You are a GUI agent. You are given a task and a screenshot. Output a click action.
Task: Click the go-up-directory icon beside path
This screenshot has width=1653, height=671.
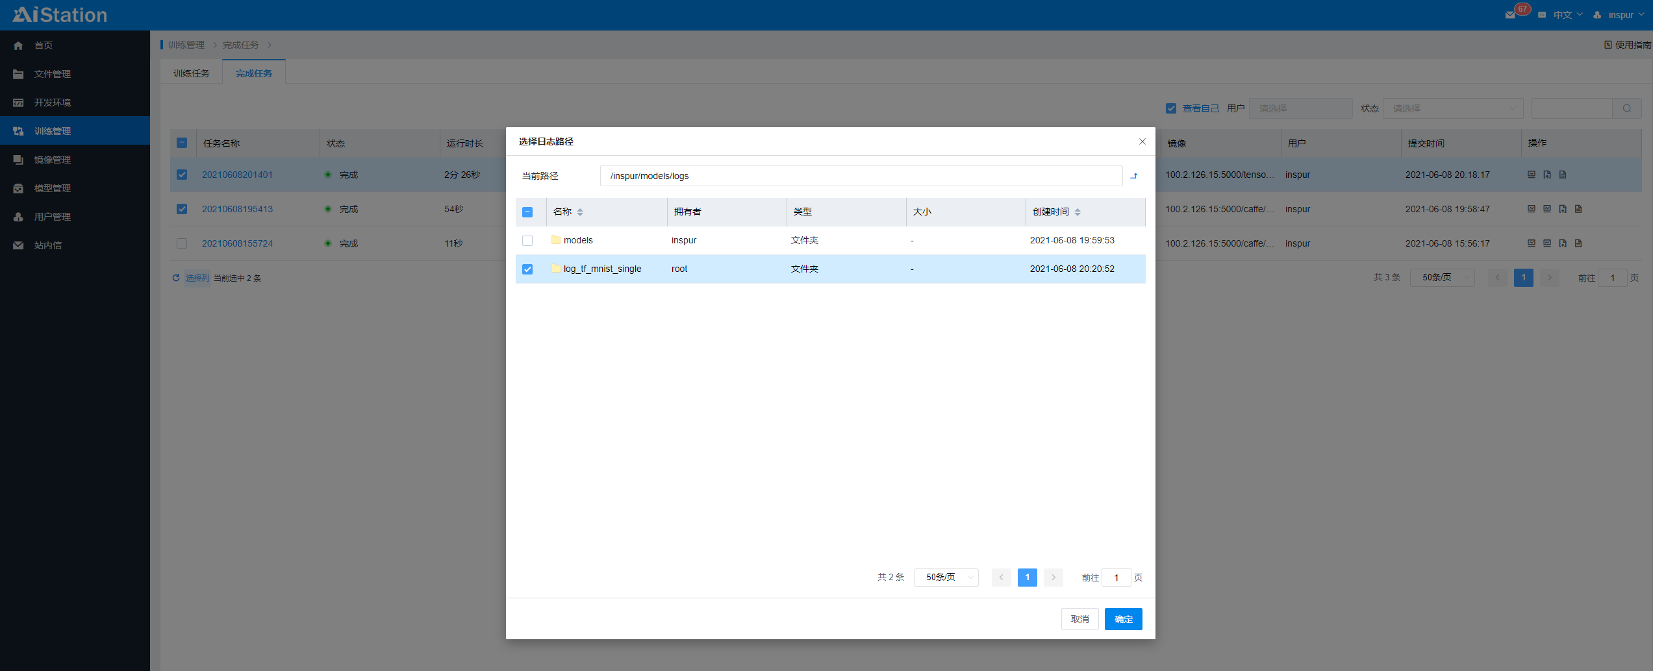tap(1133, 176)
